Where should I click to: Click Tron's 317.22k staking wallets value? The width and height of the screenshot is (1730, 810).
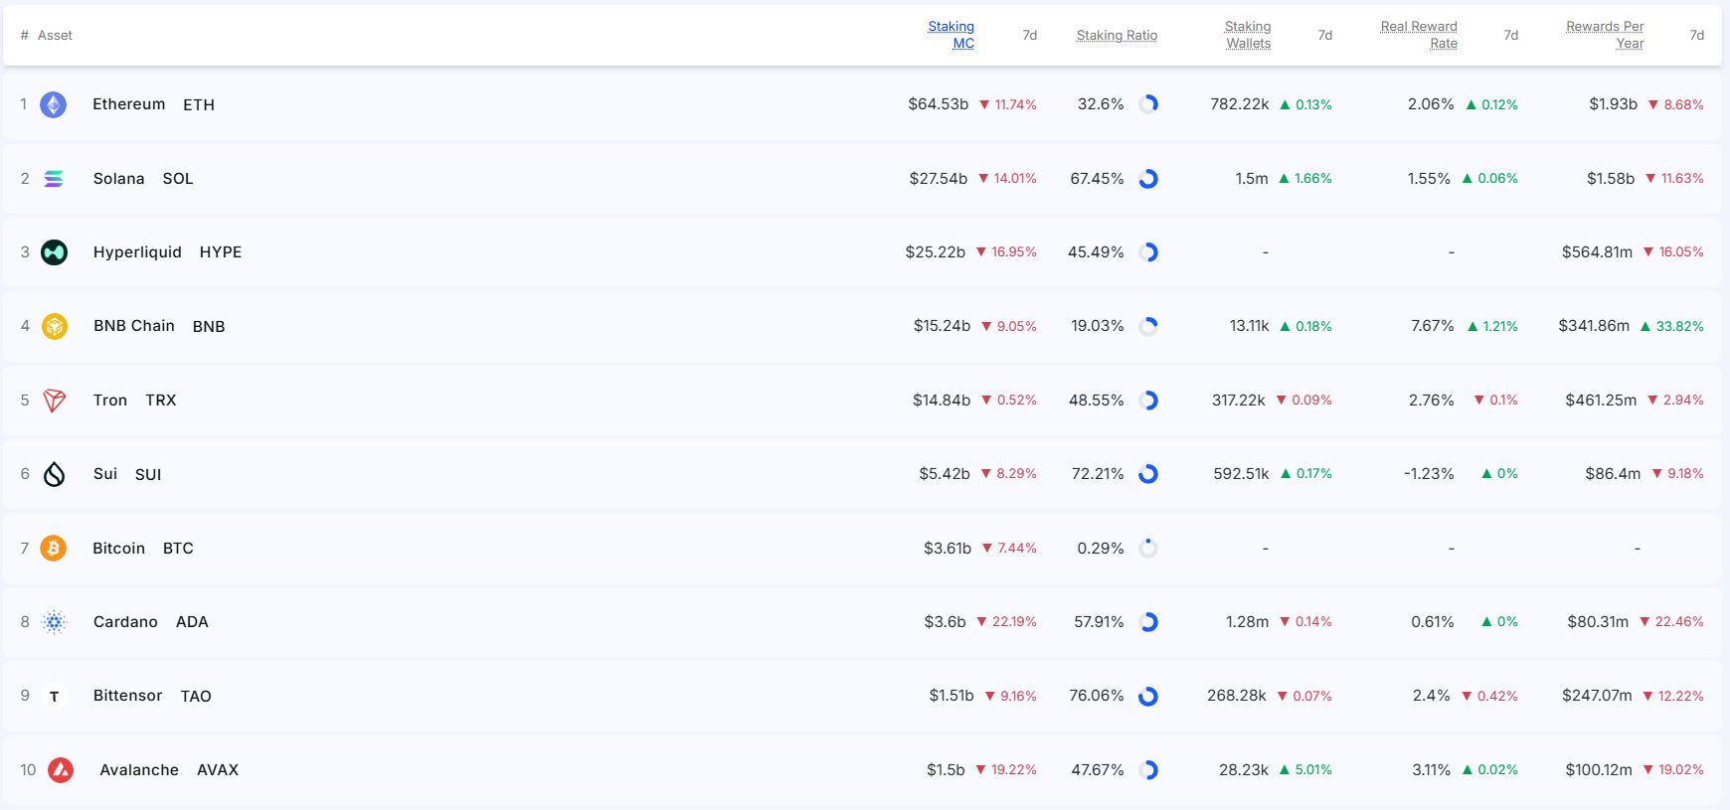point(1239,401)
